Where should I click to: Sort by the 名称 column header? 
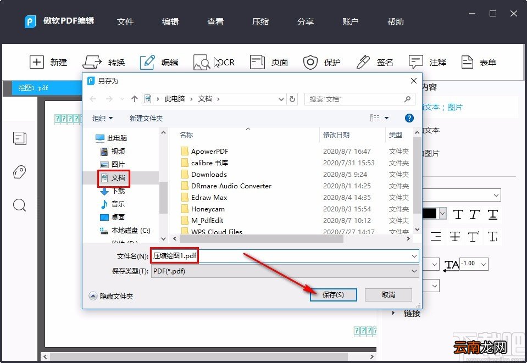[x=186, y=135]
